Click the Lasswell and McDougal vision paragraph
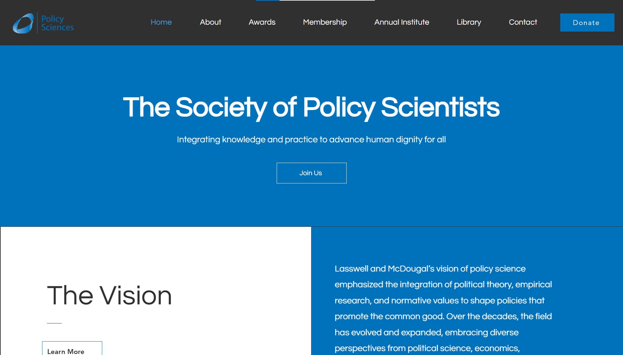Screen dimensions: 623x355 click(443, 308)
